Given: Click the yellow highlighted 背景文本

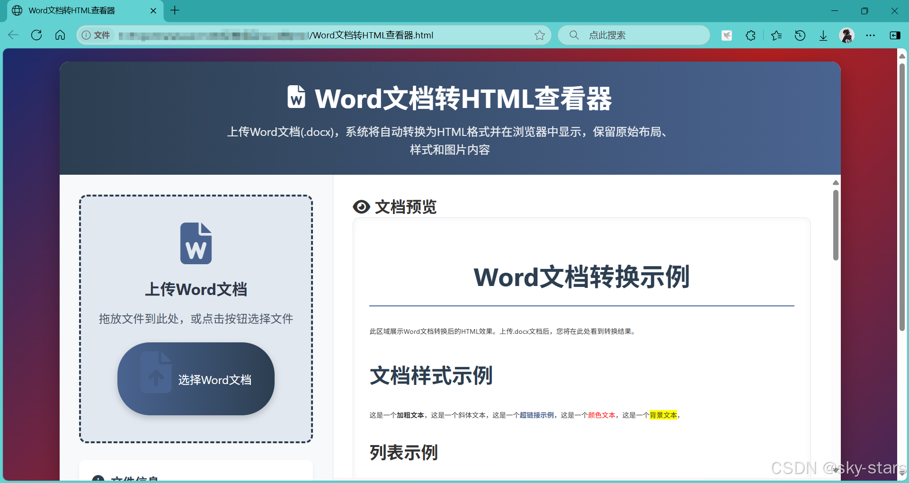Looking at the screenshot, I should [x=663, y=415].
